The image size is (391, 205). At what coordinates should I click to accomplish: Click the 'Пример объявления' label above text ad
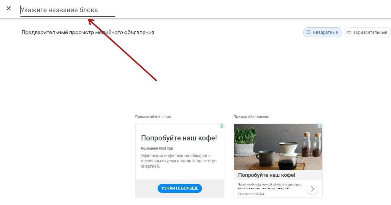153,117
